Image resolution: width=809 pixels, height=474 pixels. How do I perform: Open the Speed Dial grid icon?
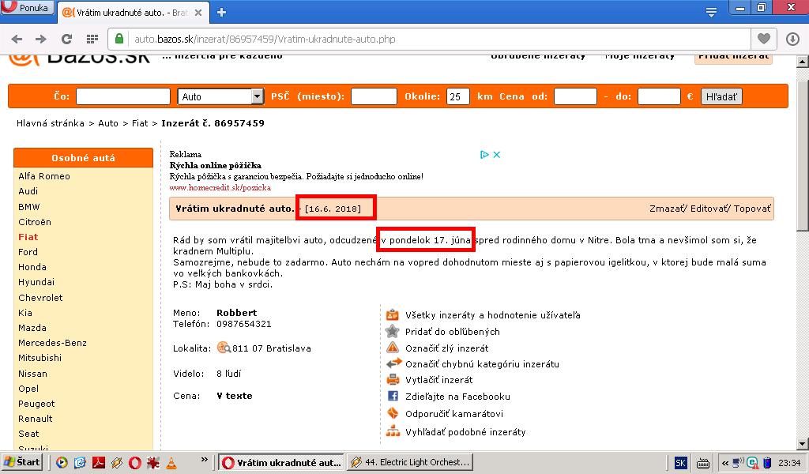(x=92, y=39)
